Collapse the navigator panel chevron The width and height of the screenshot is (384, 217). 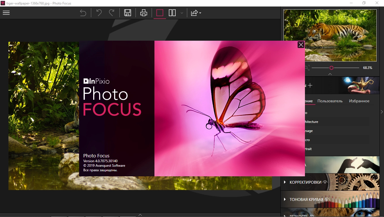[x=330, y=74]
